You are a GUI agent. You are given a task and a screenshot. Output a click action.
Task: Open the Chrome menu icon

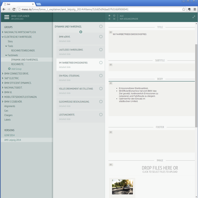click(195, 9)
